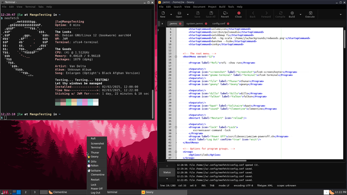Screen dimensions: 347x195
Task: Open the recent files dropdown beside Open
Action: [188, 15]
